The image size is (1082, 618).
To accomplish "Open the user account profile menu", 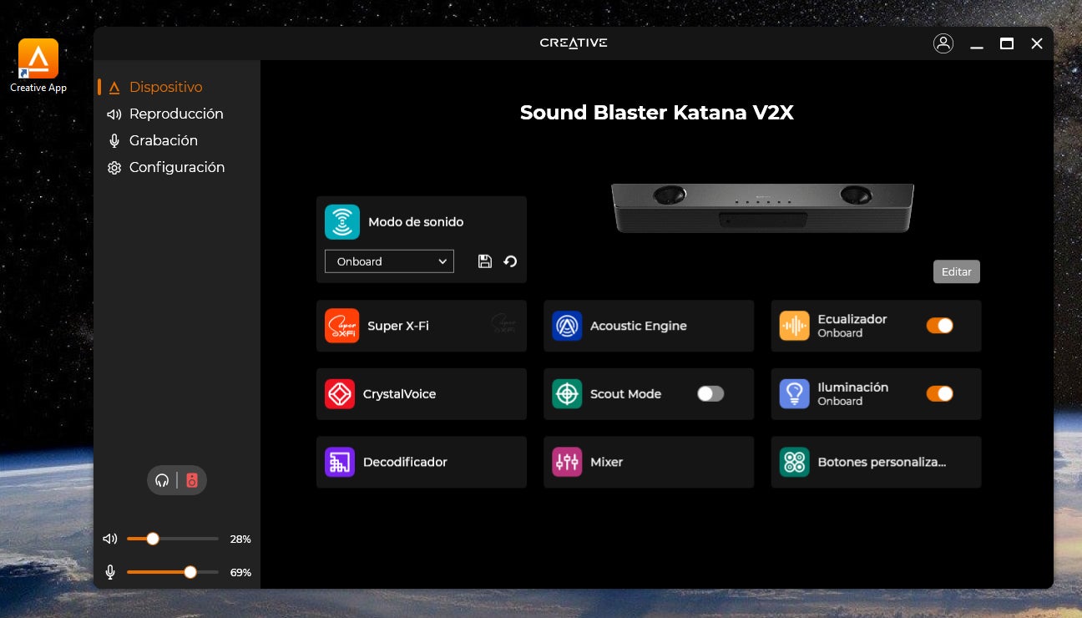I will click(943, 43).
